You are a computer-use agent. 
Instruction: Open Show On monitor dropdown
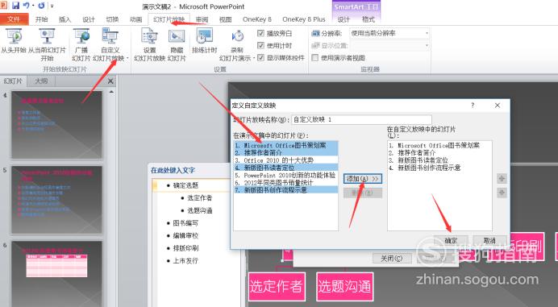pos(389,46)
